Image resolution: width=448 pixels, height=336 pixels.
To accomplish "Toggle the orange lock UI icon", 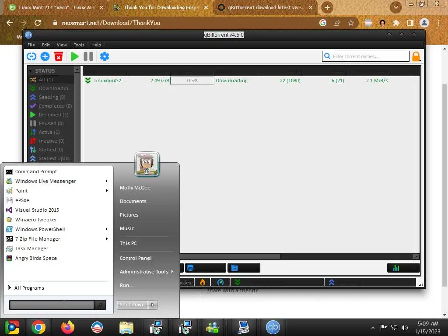I will 416,56.
